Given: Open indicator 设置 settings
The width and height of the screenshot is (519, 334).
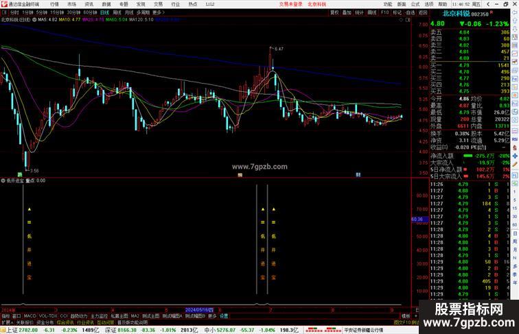Looking at the screenshot, I should click(x=224, y=316).
